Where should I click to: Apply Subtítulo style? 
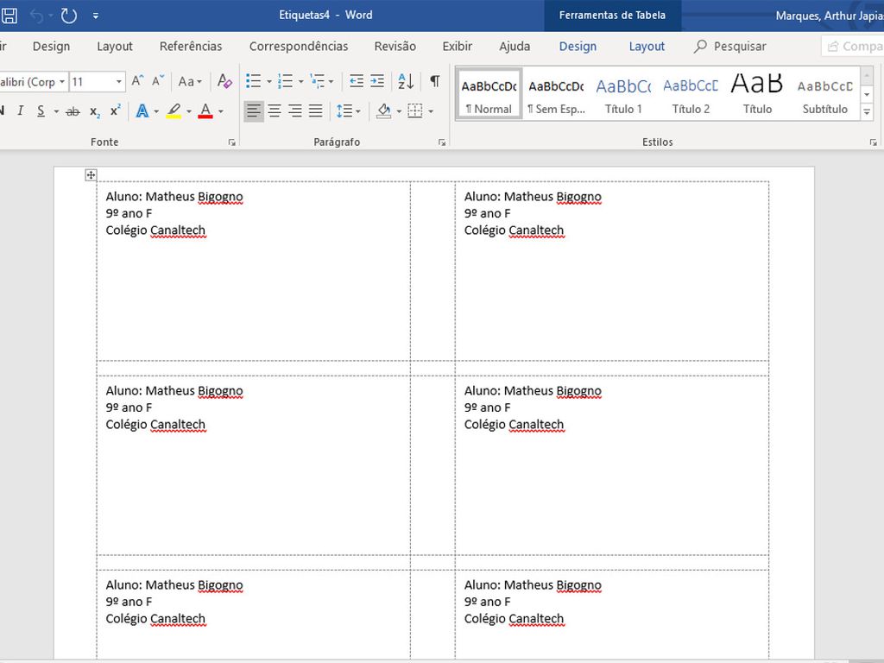pyautogui.click(x=824, y=95)
